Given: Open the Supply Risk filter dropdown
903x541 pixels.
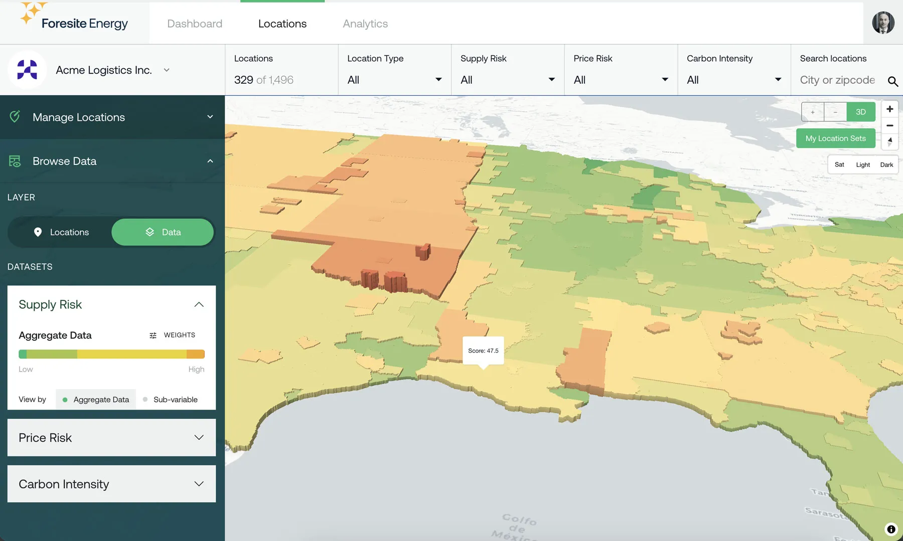Looking at the screenshot, I should 508,80.
